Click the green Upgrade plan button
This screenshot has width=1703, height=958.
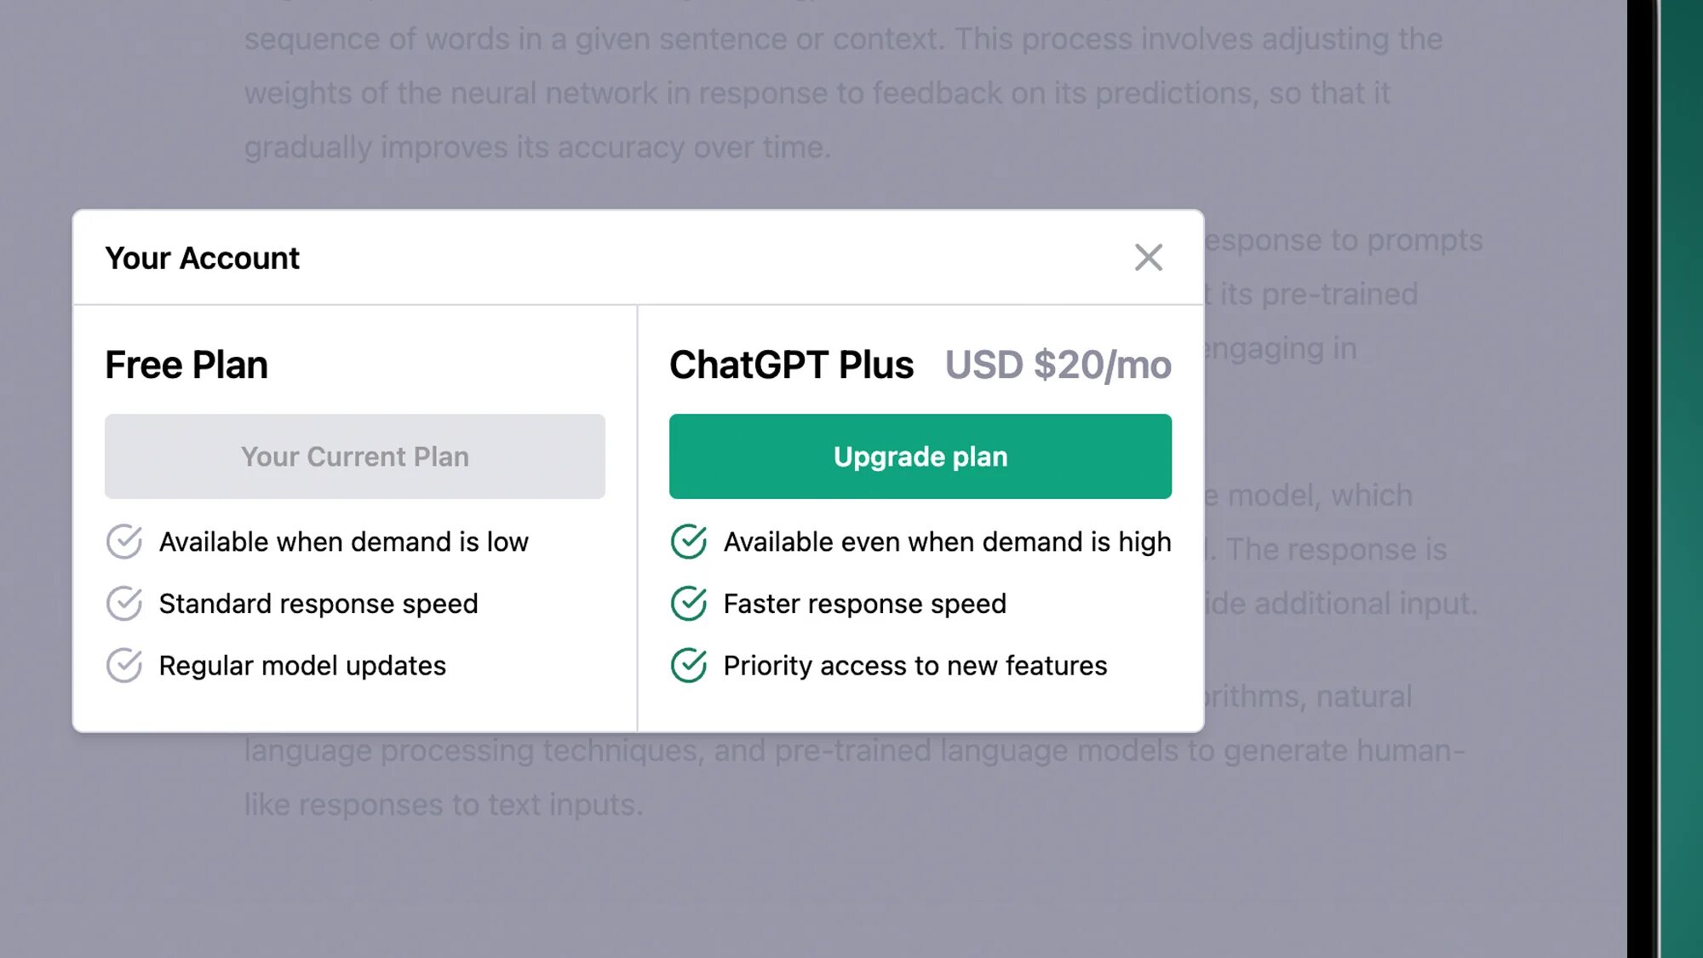pos(920,456)
